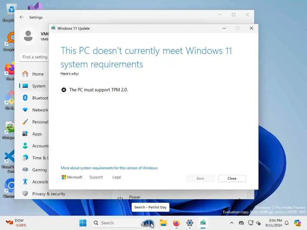Open Git Bash desktop shortcut
Screen dimensions: 307x230
point(9,100)
